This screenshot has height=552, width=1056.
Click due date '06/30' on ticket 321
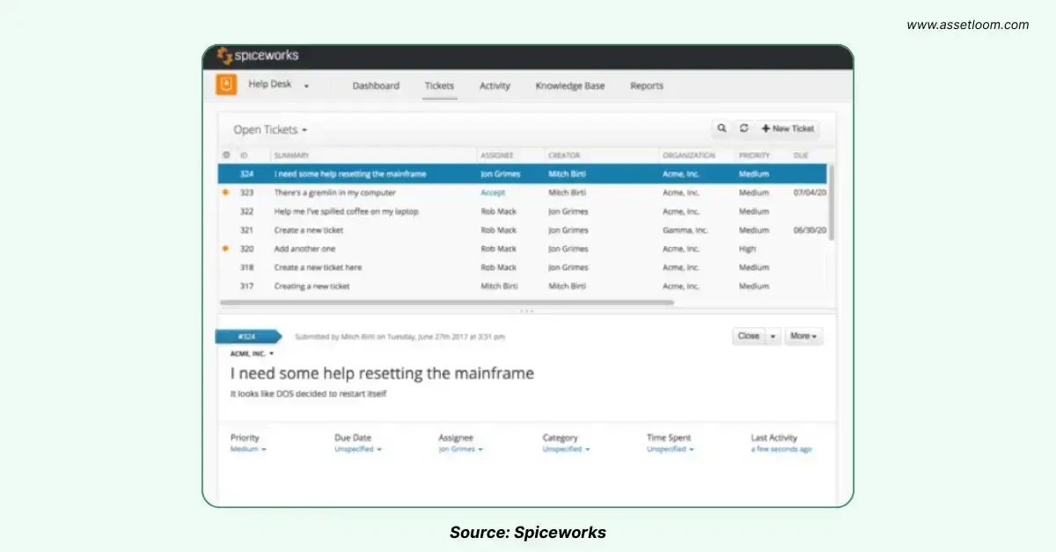810,230
